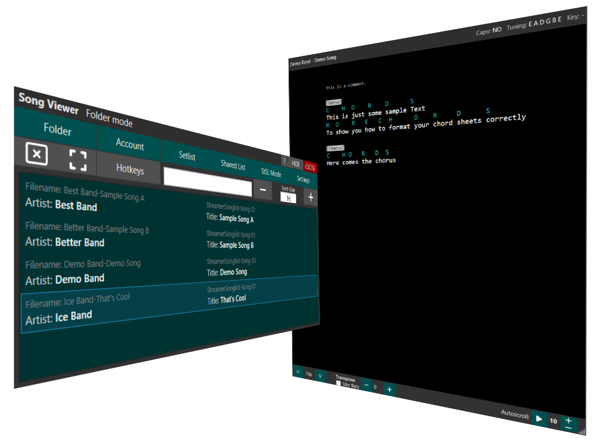Click the fullscreen brackets icon
597x447 pixels.
tap(78, 160)
